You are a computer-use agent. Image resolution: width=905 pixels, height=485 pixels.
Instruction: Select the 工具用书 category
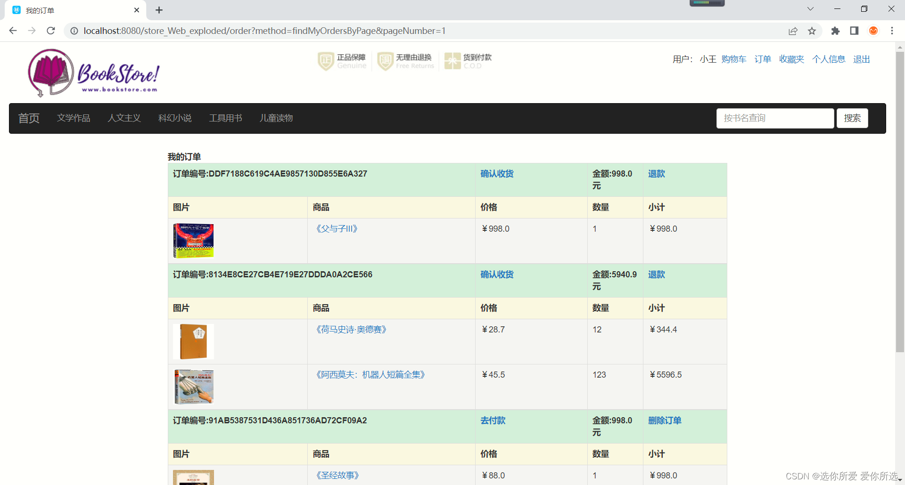click(226, 118)
